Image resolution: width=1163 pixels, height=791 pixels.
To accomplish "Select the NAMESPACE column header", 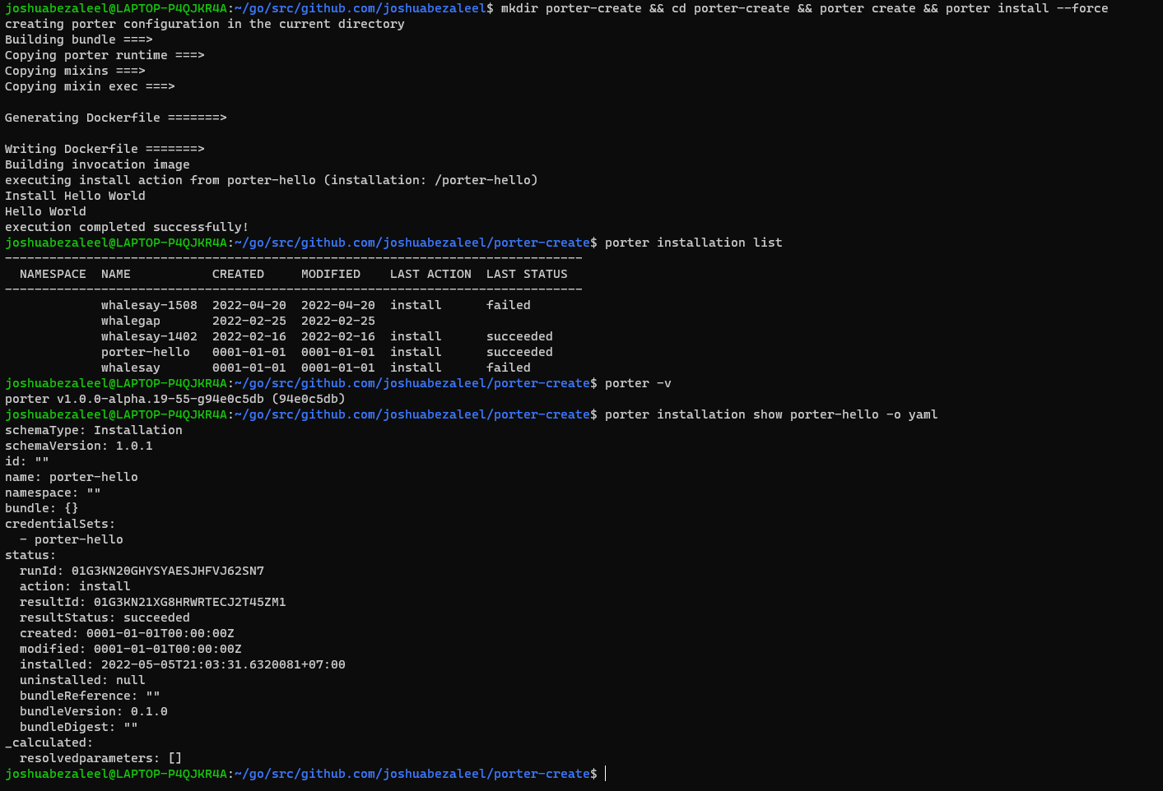I will [53, 274].
